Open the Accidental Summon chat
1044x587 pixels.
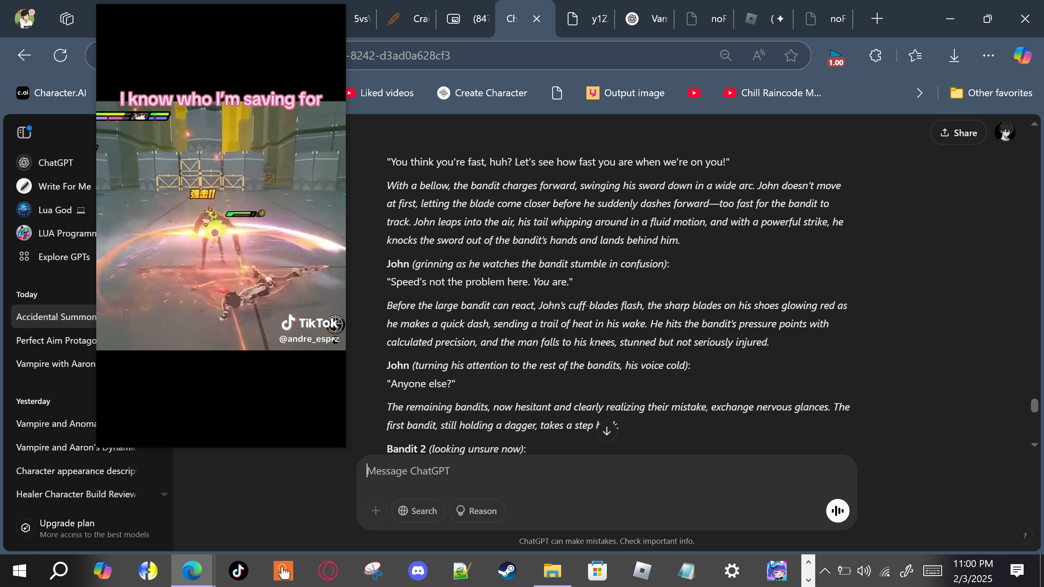[x=54, y=317]
